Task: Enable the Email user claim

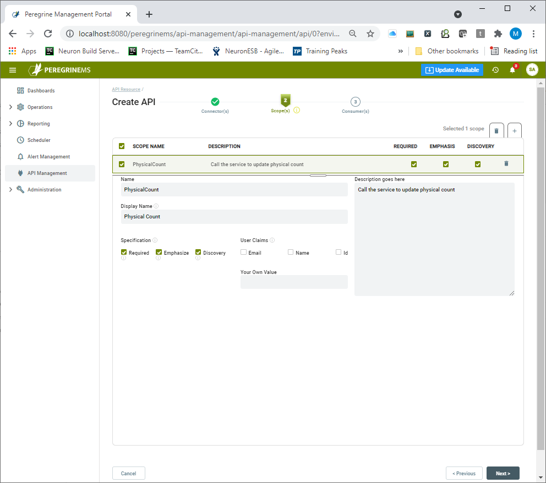Action: point(243,253)
